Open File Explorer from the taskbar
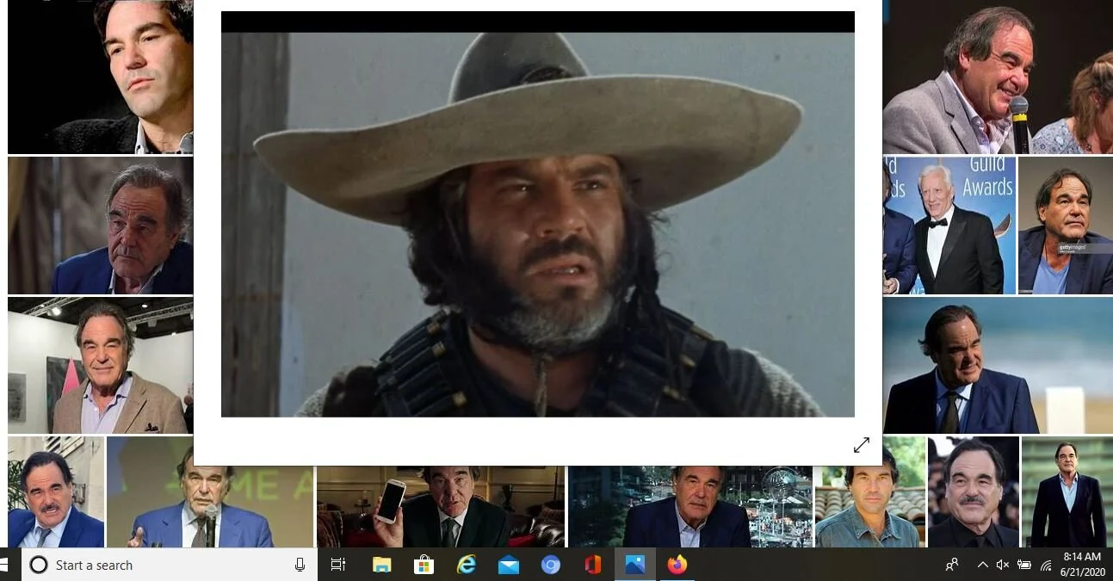The width and height of the screenshot is (1113, 581). (x=381, y=565)
